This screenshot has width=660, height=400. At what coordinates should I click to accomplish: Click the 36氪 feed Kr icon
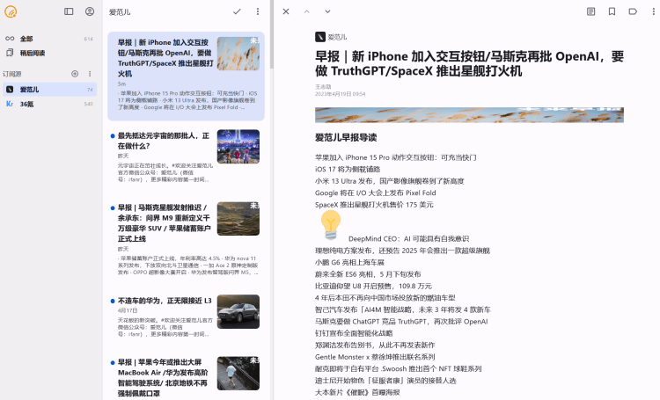pyautogui.click(x=10, y=104)
